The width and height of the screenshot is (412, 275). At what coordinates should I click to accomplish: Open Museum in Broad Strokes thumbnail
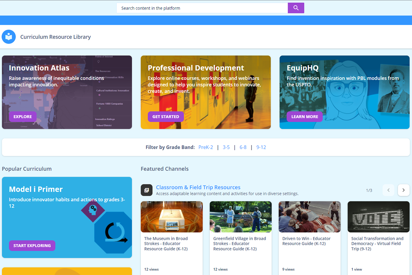(x=172, y=217)
